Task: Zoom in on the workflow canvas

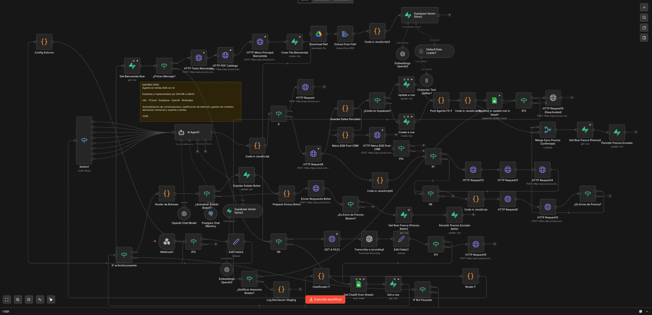Action: point(18,299)
